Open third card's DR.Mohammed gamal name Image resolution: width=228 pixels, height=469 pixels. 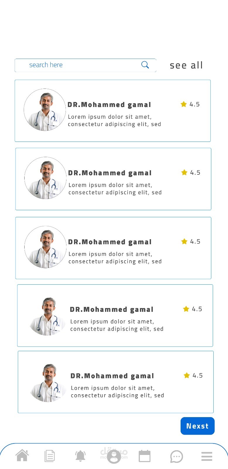(x=110, y=242)
